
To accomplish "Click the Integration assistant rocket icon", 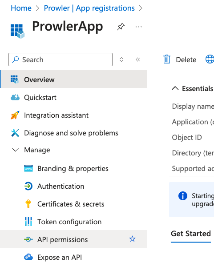I will click(x=15, y=115).
